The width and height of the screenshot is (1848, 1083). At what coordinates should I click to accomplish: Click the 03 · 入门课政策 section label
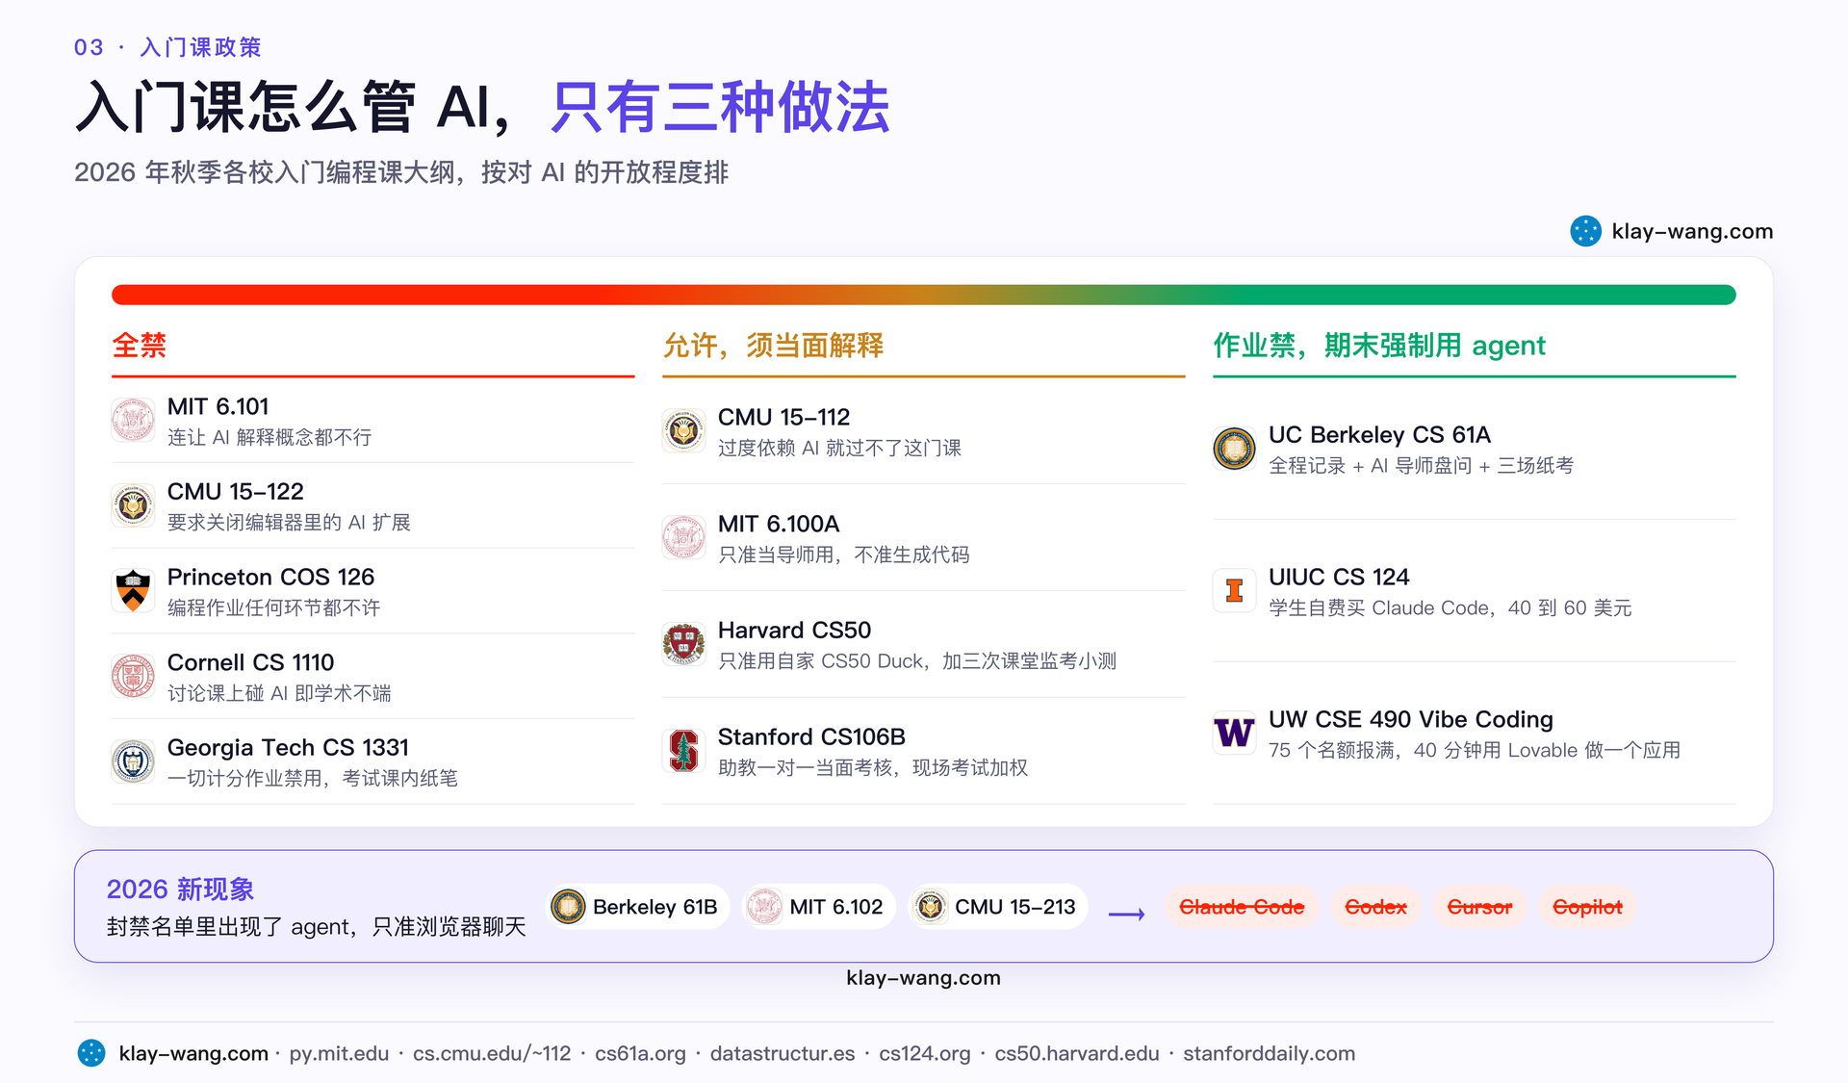pyautogui.click(x=167, y=47)
